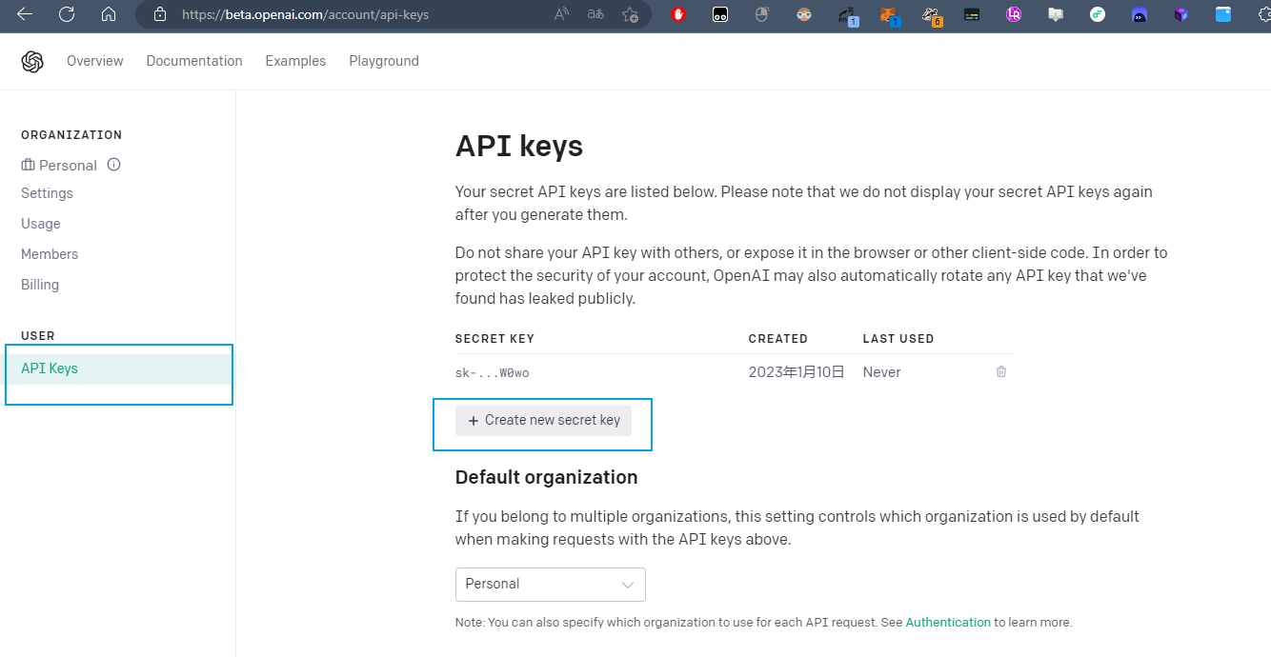View site info lock icon
This screenshot has width=1271, height=657.
pos(160,14)
